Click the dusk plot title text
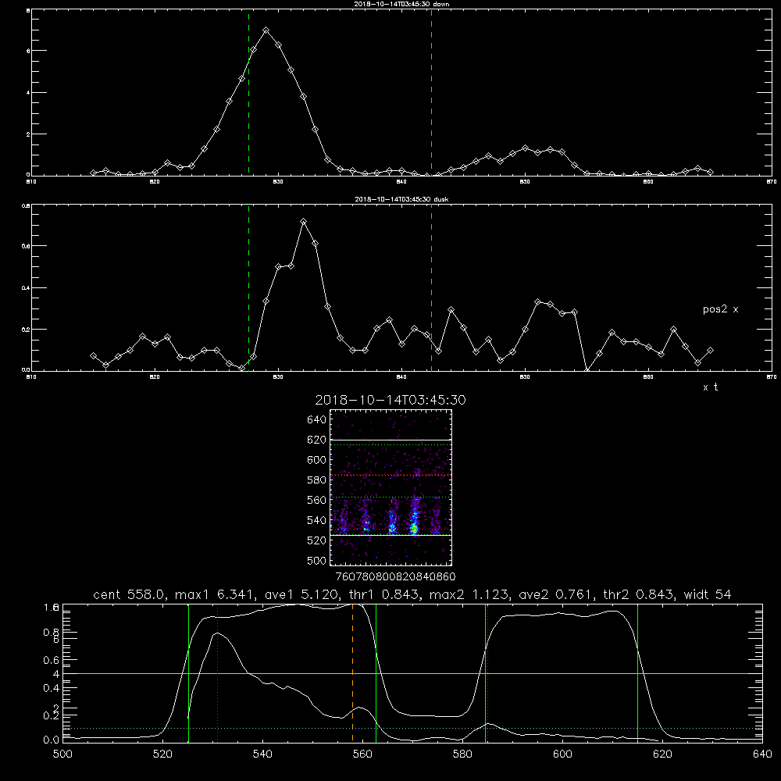 click(x=401, y=199)
